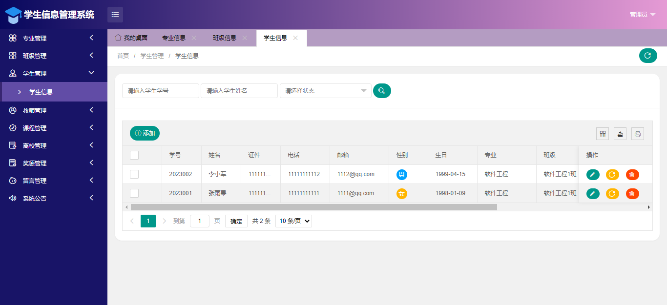
Task: Switch to the 班级信息 tab
Action: tap(230, 38)
